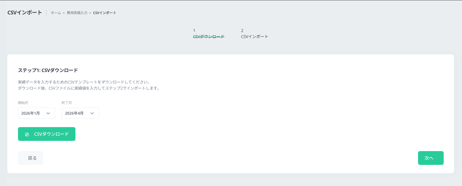
Task: Open the 2026年1月 start month selector
Action: (36, 113)
